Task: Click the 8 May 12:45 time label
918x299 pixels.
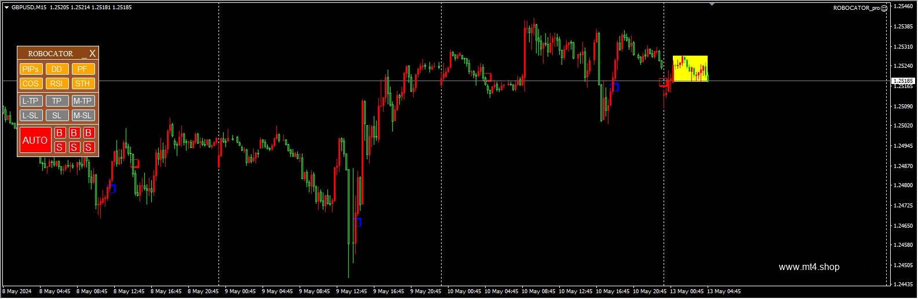Action: point(129,291)
